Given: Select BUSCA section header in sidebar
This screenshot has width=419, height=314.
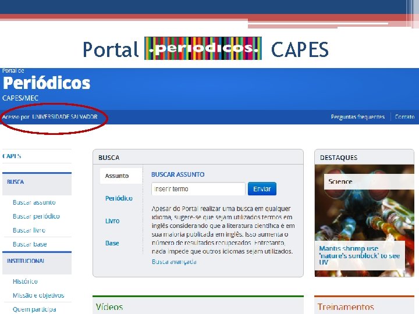Looking at the screenshot, I should [x=37, y=183].
